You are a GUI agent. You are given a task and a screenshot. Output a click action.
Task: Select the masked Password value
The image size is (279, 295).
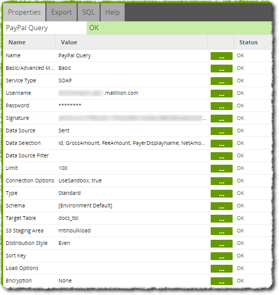click(70, 105)
